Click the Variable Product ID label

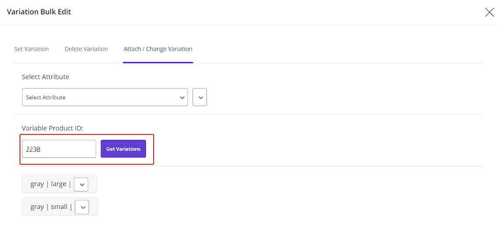point(52,128)
